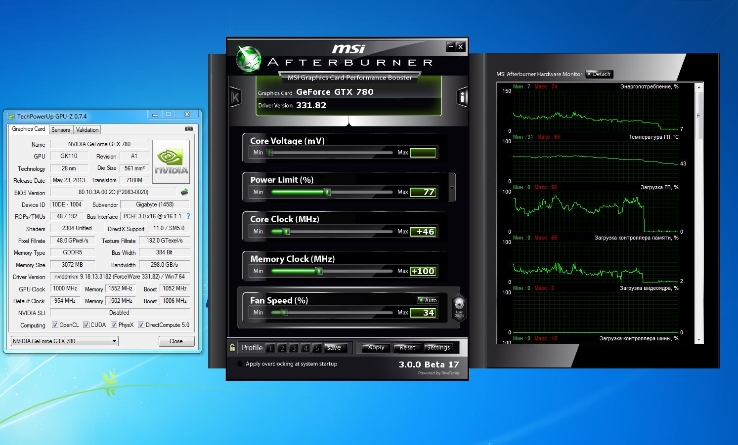Click the Fan Speed value box showing 34
The height and width of the screenshot is (445, 738).
point(423,313)
